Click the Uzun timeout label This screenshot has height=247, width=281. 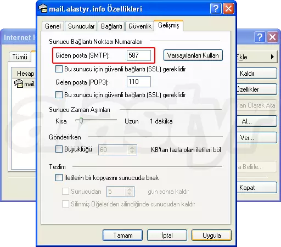click(132, 121)
